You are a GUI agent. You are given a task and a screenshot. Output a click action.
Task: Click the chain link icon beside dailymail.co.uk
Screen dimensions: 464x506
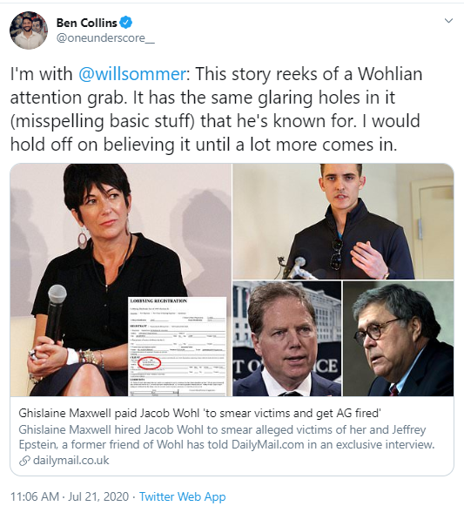(25, 461)
